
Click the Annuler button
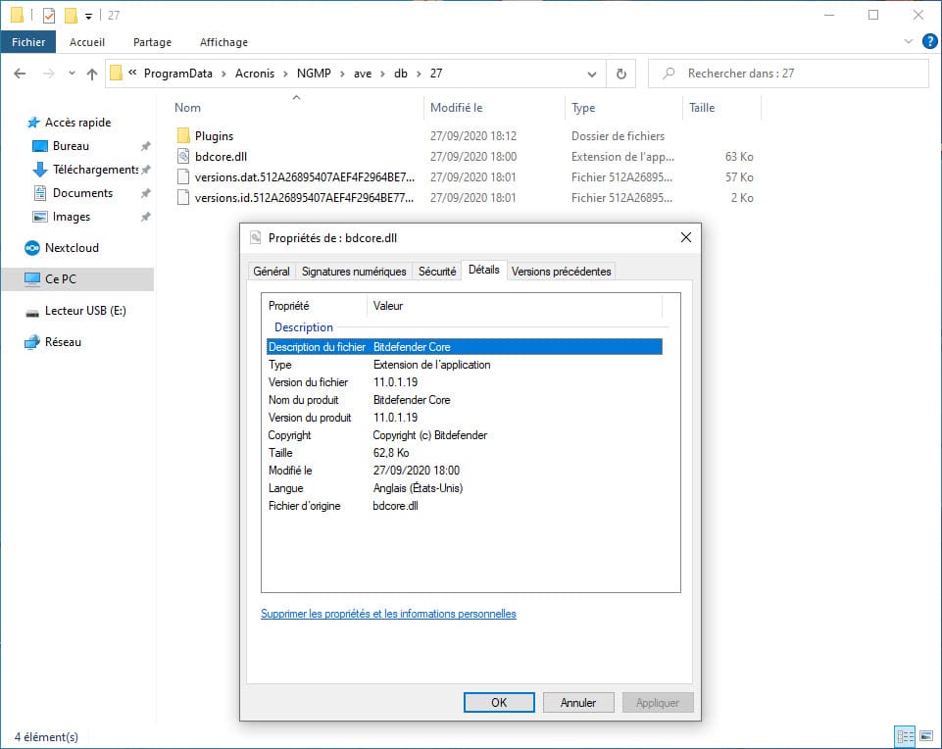click(x=578, y=702)
